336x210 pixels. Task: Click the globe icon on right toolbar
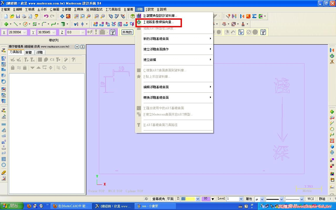click(332, 153)
